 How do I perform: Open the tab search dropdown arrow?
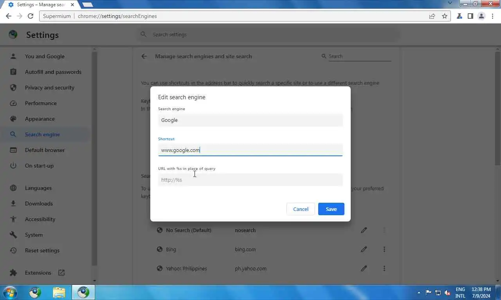click(x=450, y=3)
